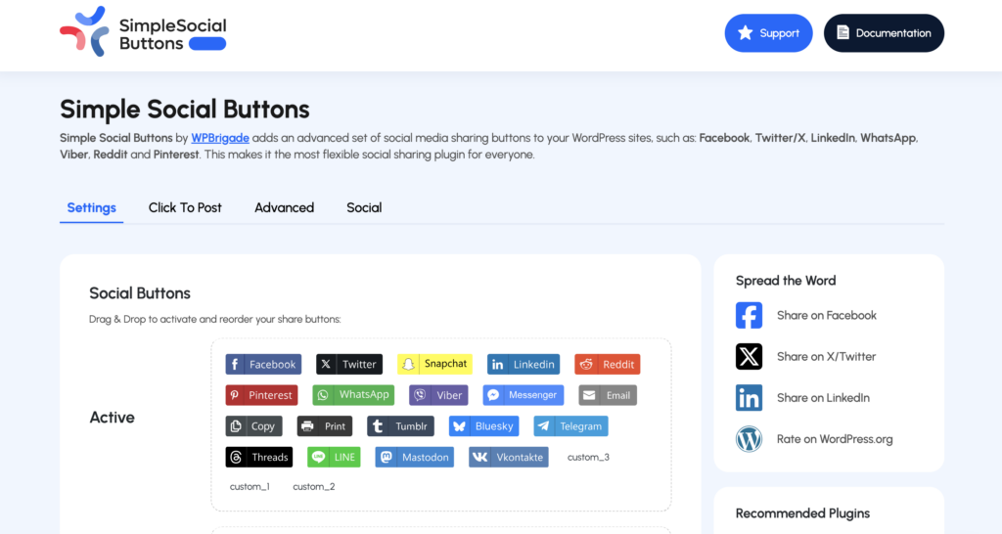The width and height of the screenshot is (1002, 534).
Task: Select the Bluesky share button
Action: pos(483,426)
